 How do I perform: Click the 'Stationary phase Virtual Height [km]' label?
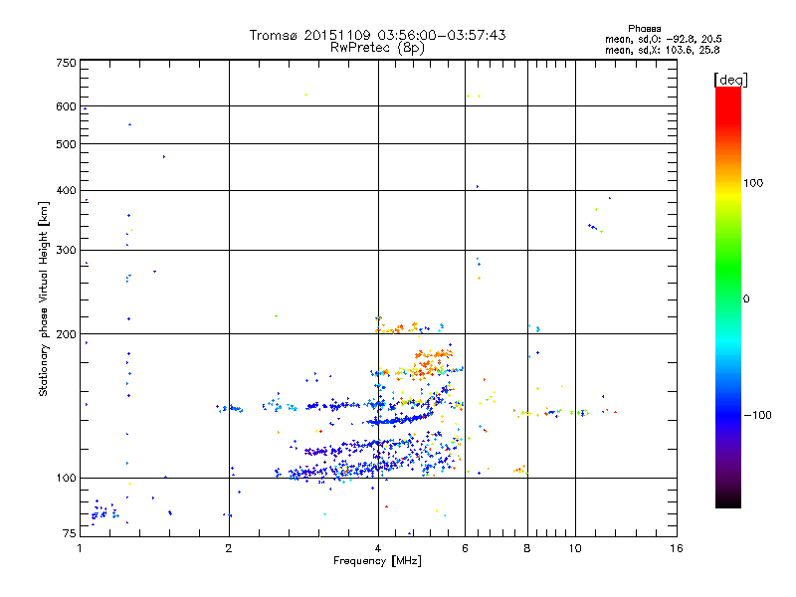44,298
